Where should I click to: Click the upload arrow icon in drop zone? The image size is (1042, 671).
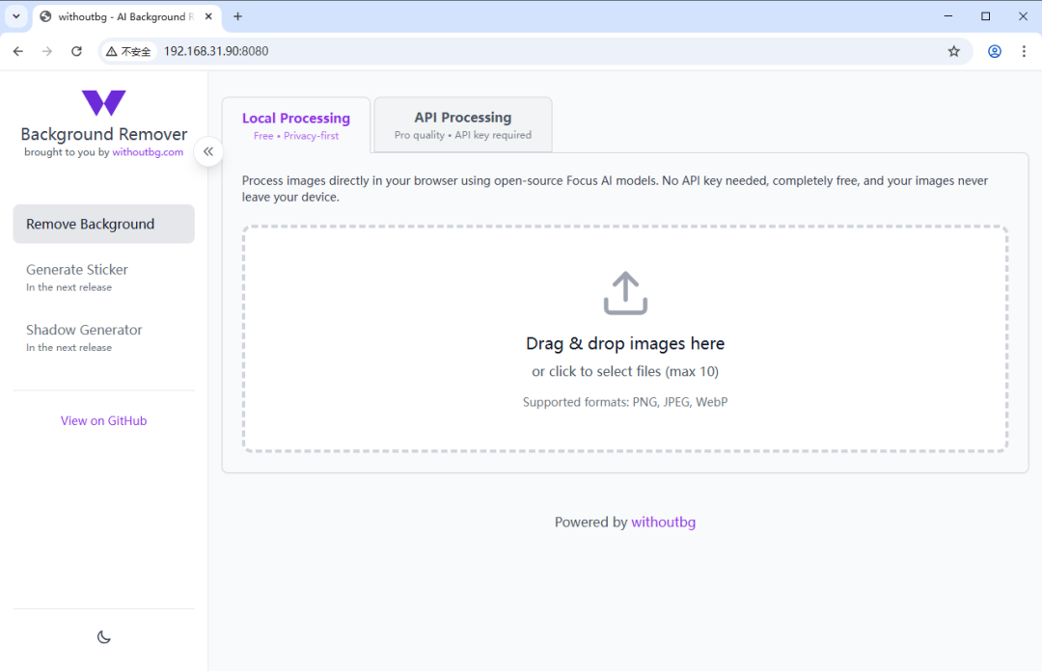[625, 291]
